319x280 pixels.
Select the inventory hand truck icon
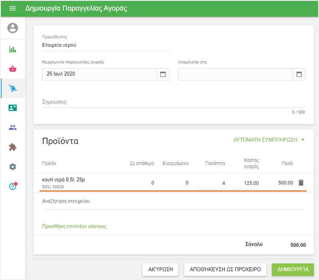click(13, 88)
